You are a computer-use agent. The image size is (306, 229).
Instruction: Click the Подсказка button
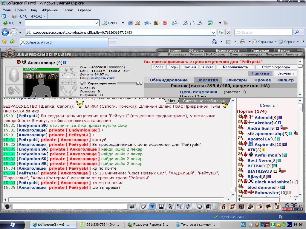click(x=260, y=73)
